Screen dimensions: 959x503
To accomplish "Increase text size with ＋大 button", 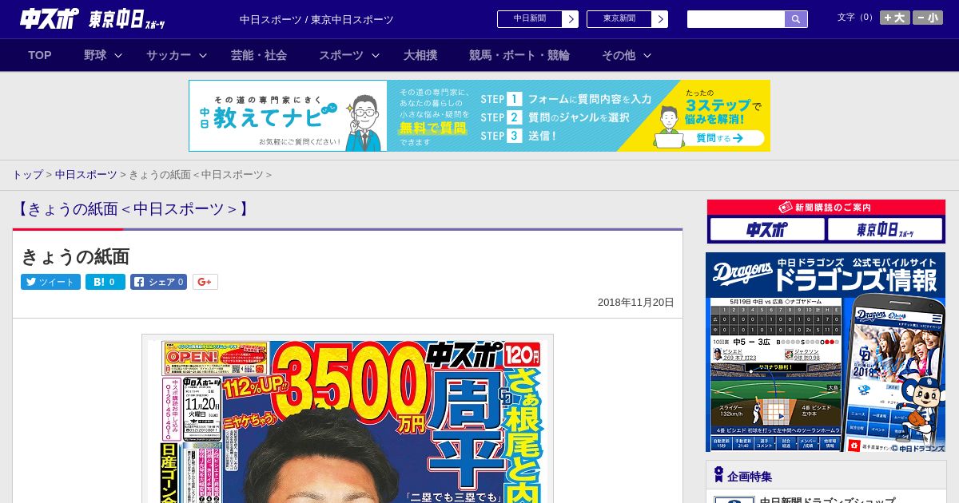I will [x=895, y=18].
